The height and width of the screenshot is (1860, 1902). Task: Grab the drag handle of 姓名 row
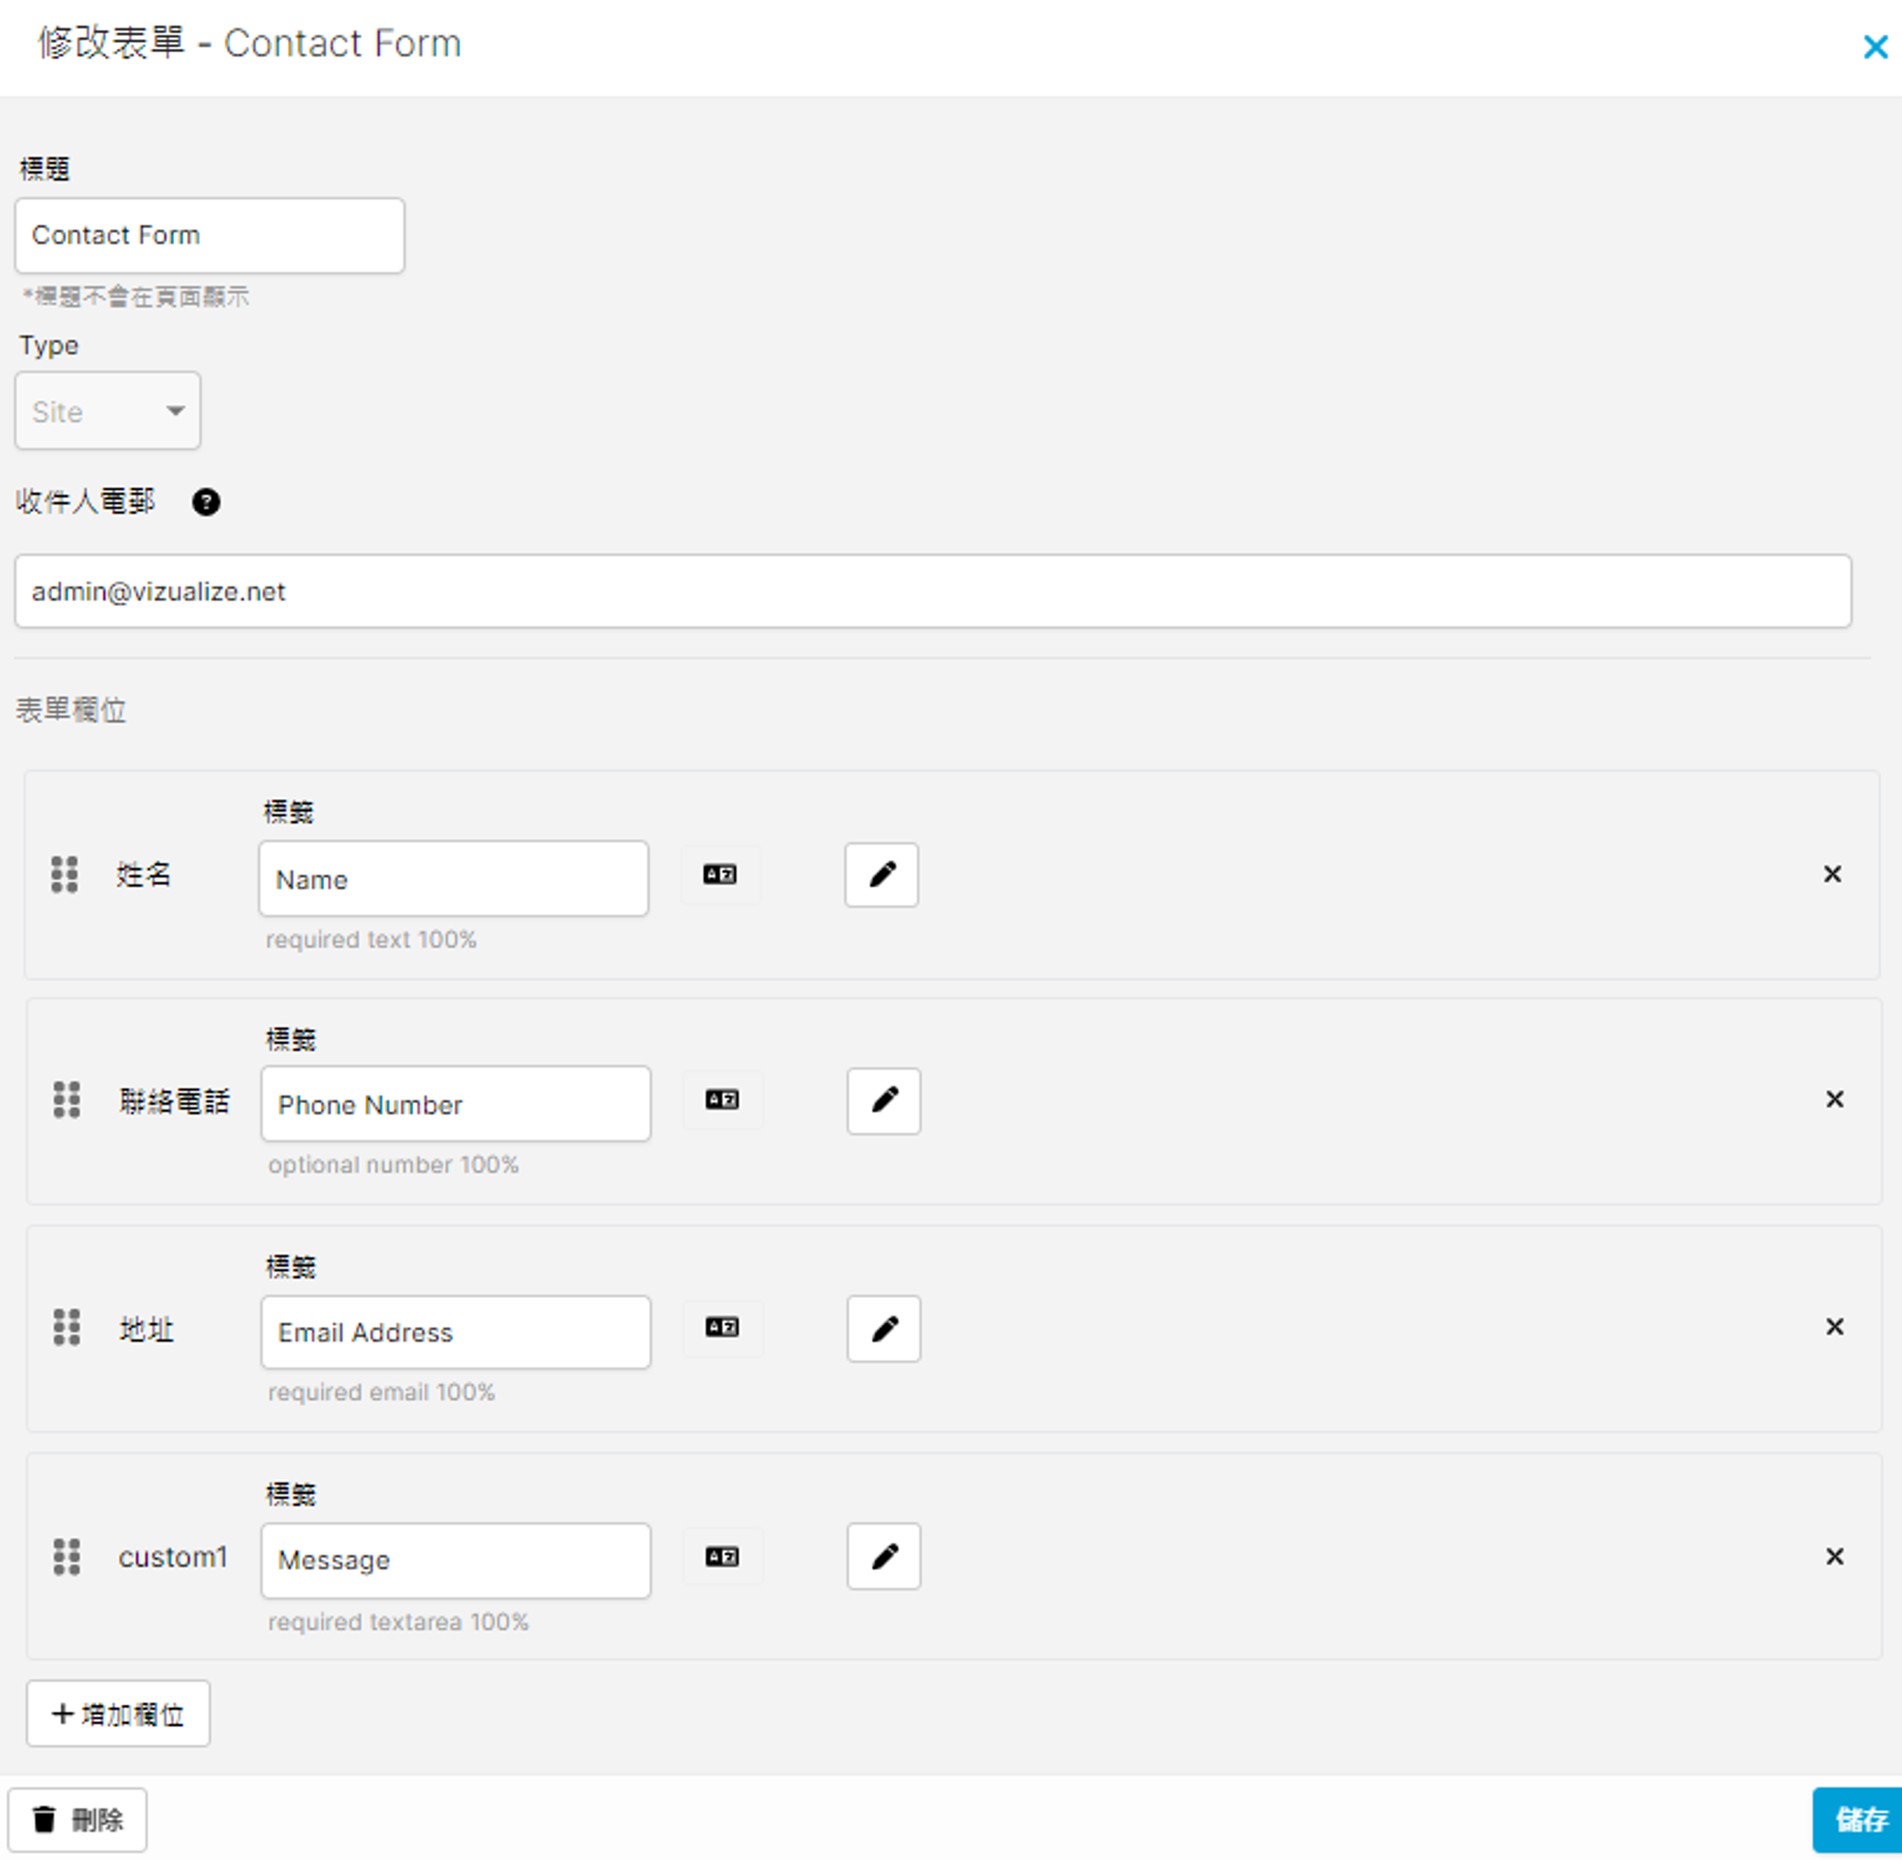(65, 874)
